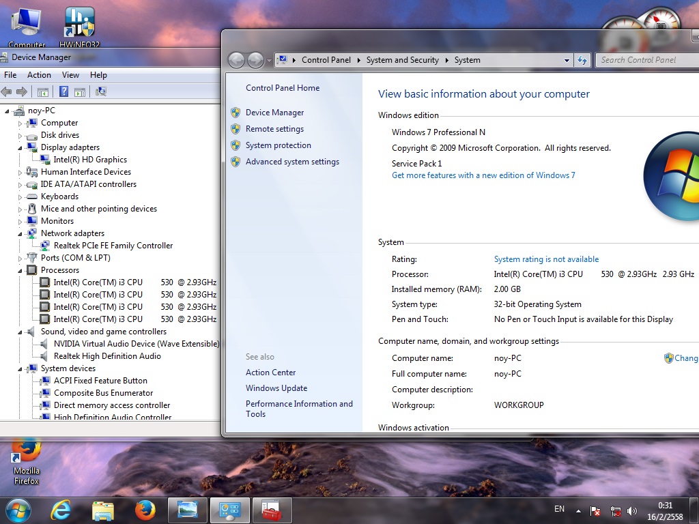
Task: Expand the Disk drives node
Action: (x=20, y=136)
